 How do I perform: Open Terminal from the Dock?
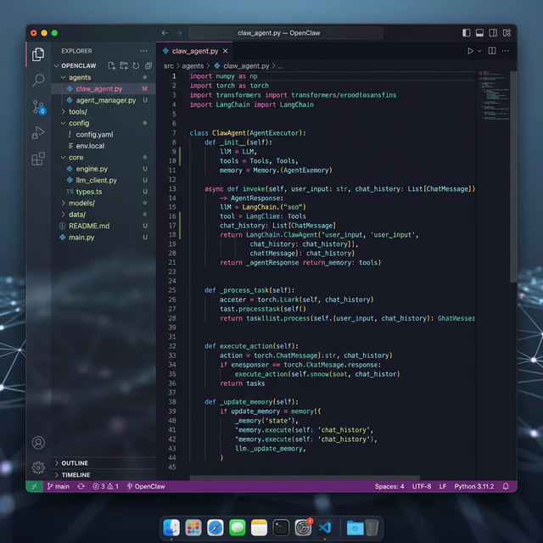point(281,528)
